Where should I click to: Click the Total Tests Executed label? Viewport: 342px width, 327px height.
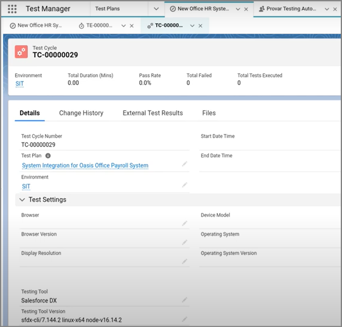(260, 76)
